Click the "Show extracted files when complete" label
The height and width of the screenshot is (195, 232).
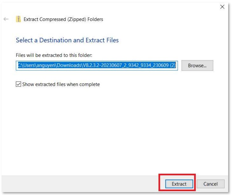(x=61, y=84)
